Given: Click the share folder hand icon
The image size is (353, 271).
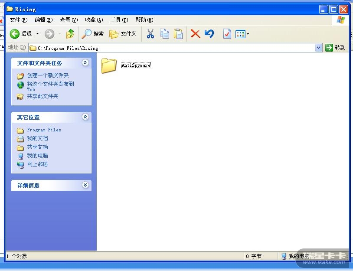Looking at the screenshot, I should click(20, 97).
